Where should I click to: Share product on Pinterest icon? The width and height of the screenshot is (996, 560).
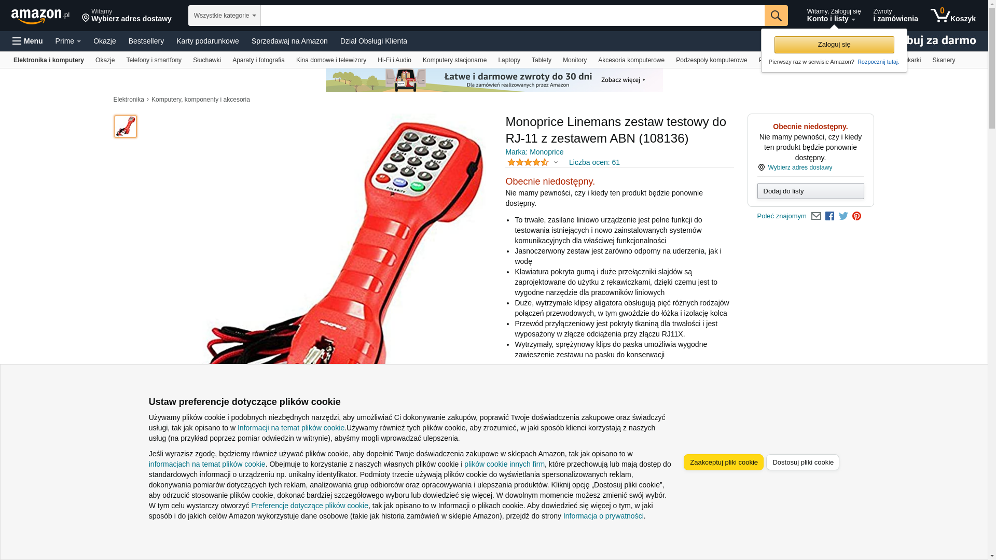pyautogui.click(x=856, y=216)
